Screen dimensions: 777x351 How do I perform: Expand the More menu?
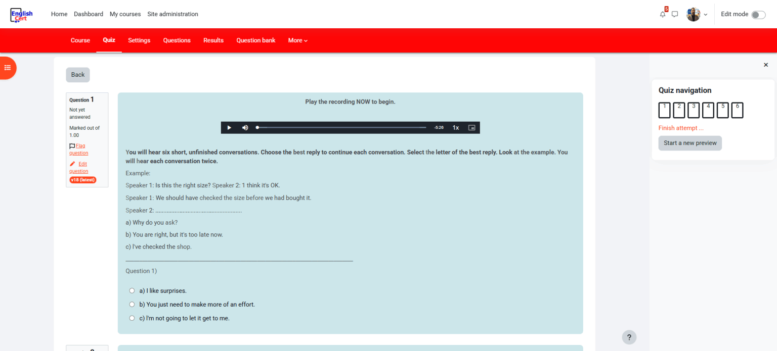[297, 40]
